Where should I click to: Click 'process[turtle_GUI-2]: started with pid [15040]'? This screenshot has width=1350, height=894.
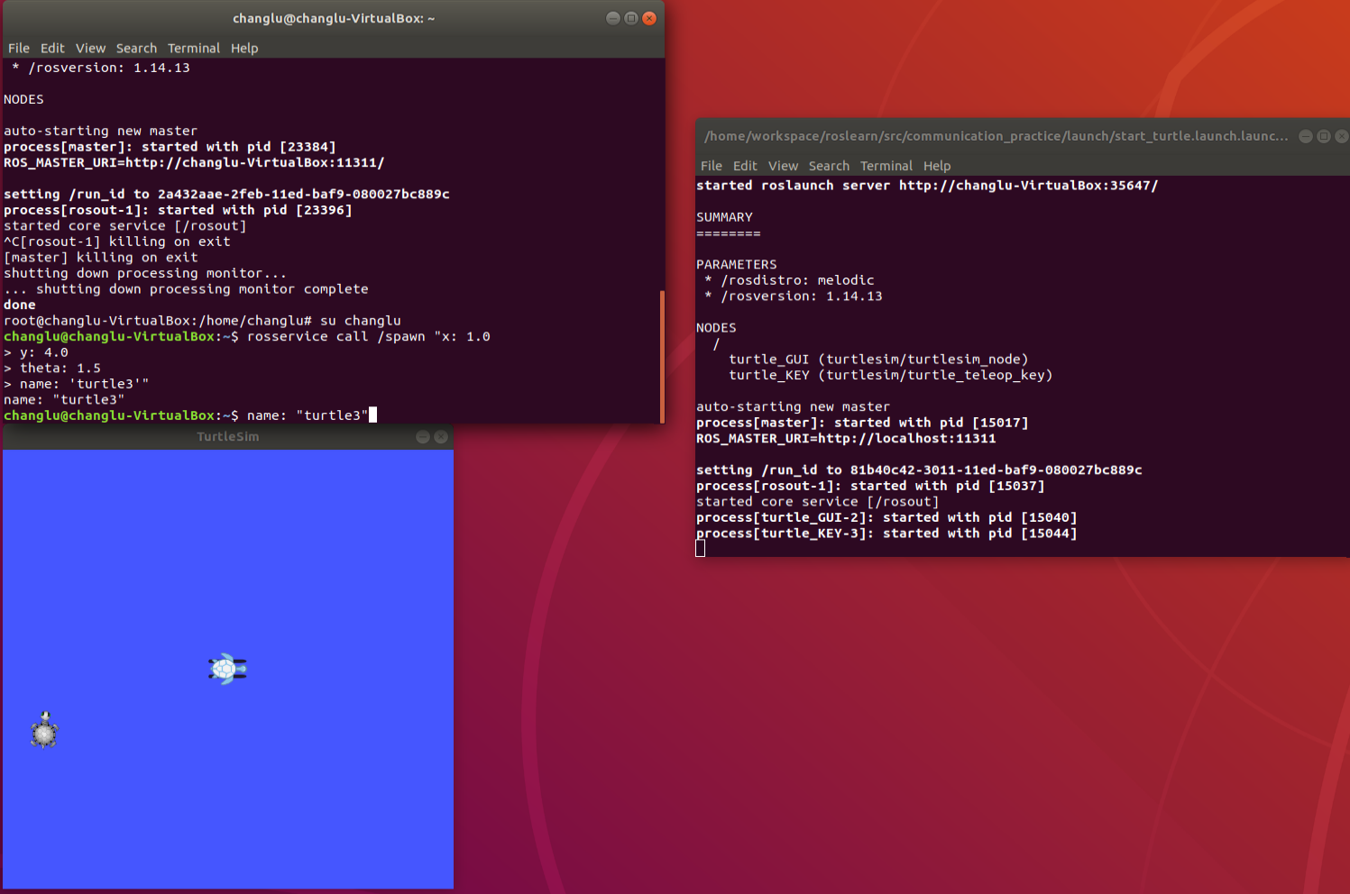click(886, 517)
